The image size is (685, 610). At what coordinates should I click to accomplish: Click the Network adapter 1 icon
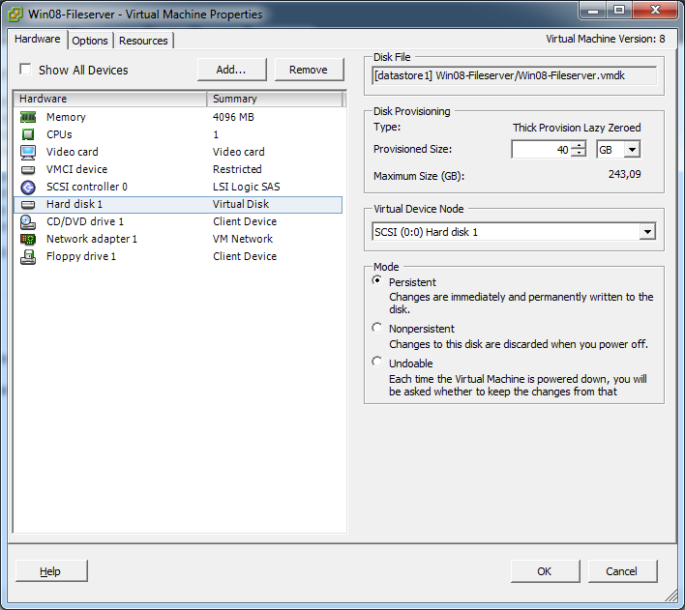click(x=28, y=239)
